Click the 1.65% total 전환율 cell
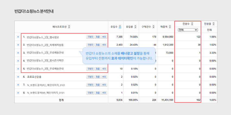Image resolution: width=231 pixels, height=115 pixels. pos(213,100)
